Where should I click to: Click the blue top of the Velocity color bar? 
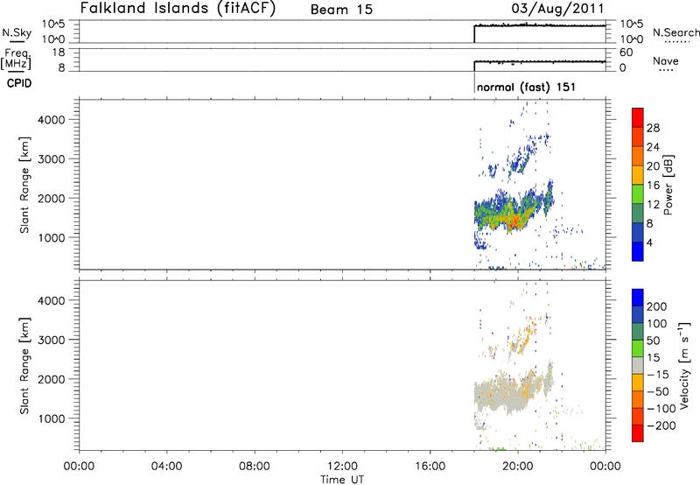[638, 298]
